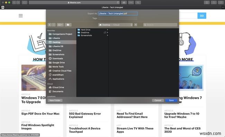Click the Downloads arrow icon in sidebar

50,59
